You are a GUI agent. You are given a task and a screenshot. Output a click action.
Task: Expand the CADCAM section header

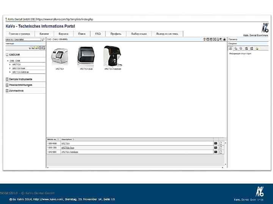(25, 55)
